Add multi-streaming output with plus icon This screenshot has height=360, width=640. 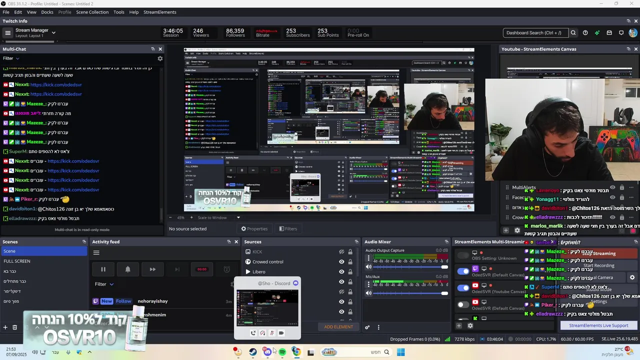point(458,326)
